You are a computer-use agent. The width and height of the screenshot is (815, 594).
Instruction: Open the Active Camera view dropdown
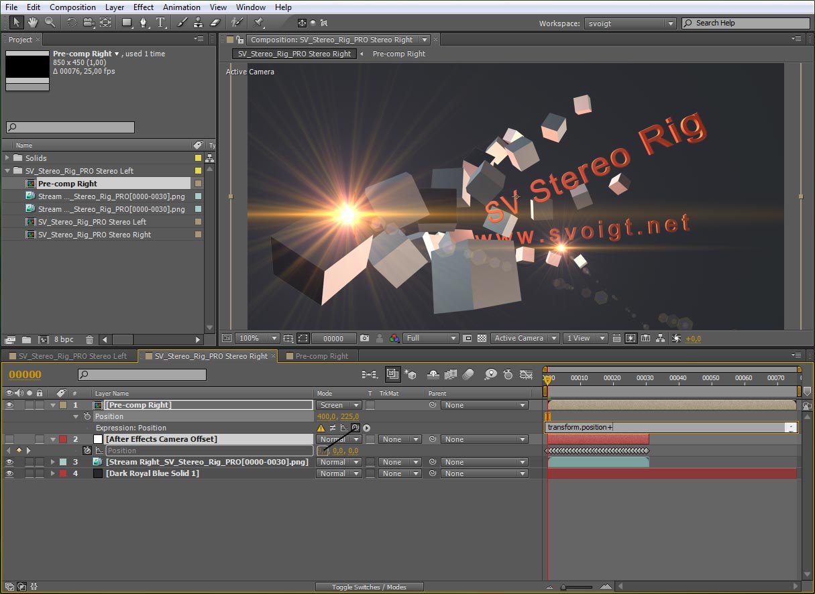pyautogui.click(x=525, y=339)
